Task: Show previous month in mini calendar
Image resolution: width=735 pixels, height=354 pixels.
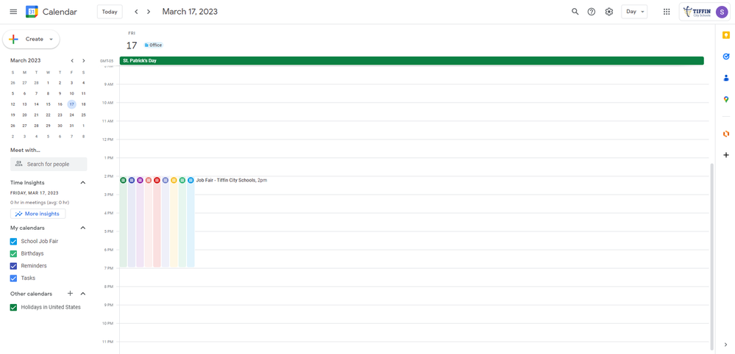Action: pyautogui.click(x=72, y=60)
